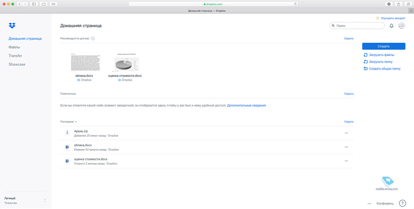Open Showcase in sidebar
Screen dimensions: 414x209
pyautogui.click(x=17, y=64)
